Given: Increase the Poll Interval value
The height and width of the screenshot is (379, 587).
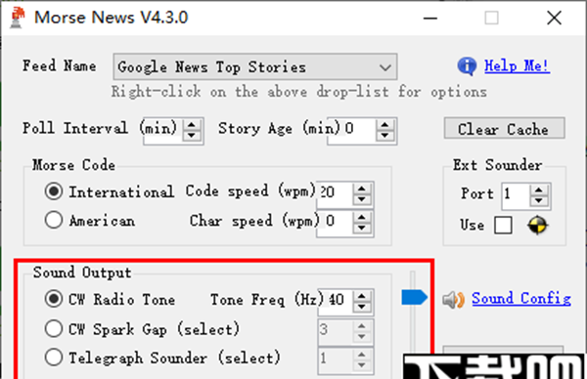Looking at the screenshot, I should [192, 125].
